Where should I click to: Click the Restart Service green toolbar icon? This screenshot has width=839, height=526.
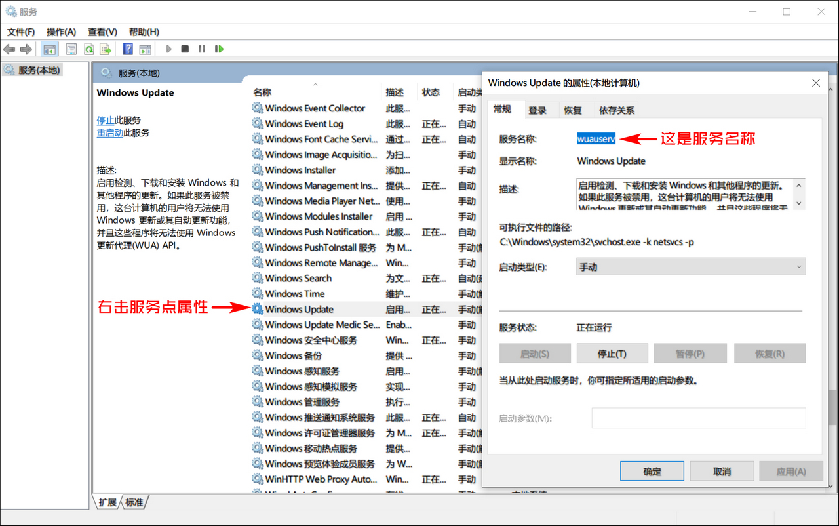pyautogui.click(x=220, y=49)
